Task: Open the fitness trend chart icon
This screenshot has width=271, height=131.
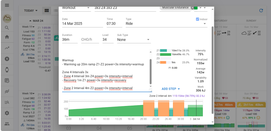Action: click(x=7, y=48)
